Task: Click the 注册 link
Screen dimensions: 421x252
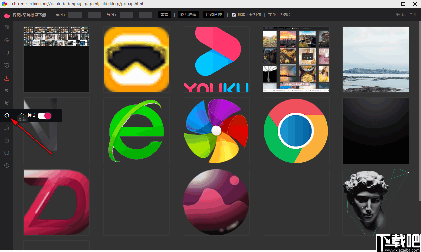Action: 413,15
